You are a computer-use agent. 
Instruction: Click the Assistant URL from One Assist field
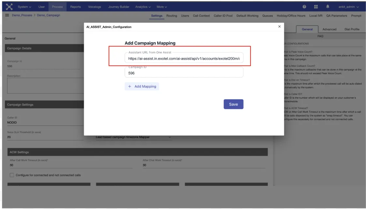pyautogui.click(x=184, y=58)
